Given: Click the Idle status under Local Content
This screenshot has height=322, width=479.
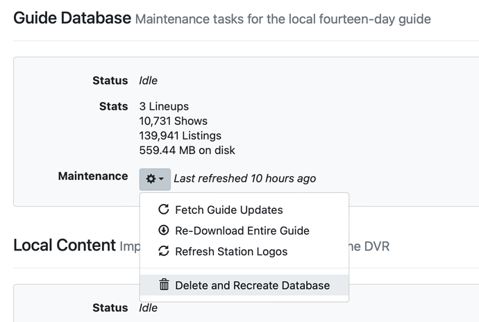Looking at the screenshot, I should pyautogui.click(x=148, y=307).
